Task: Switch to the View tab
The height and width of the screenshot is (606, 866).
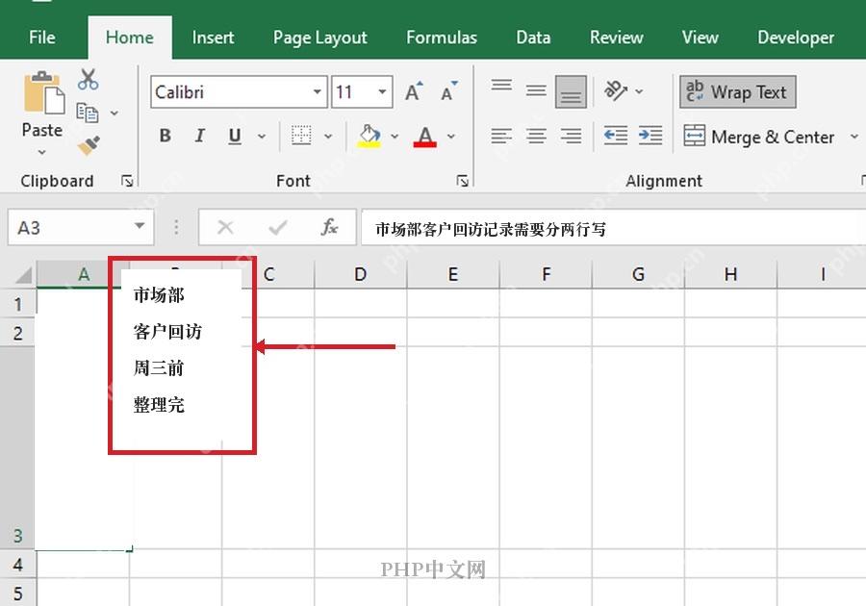Action: pyautogui.click(x=700, y=38)
